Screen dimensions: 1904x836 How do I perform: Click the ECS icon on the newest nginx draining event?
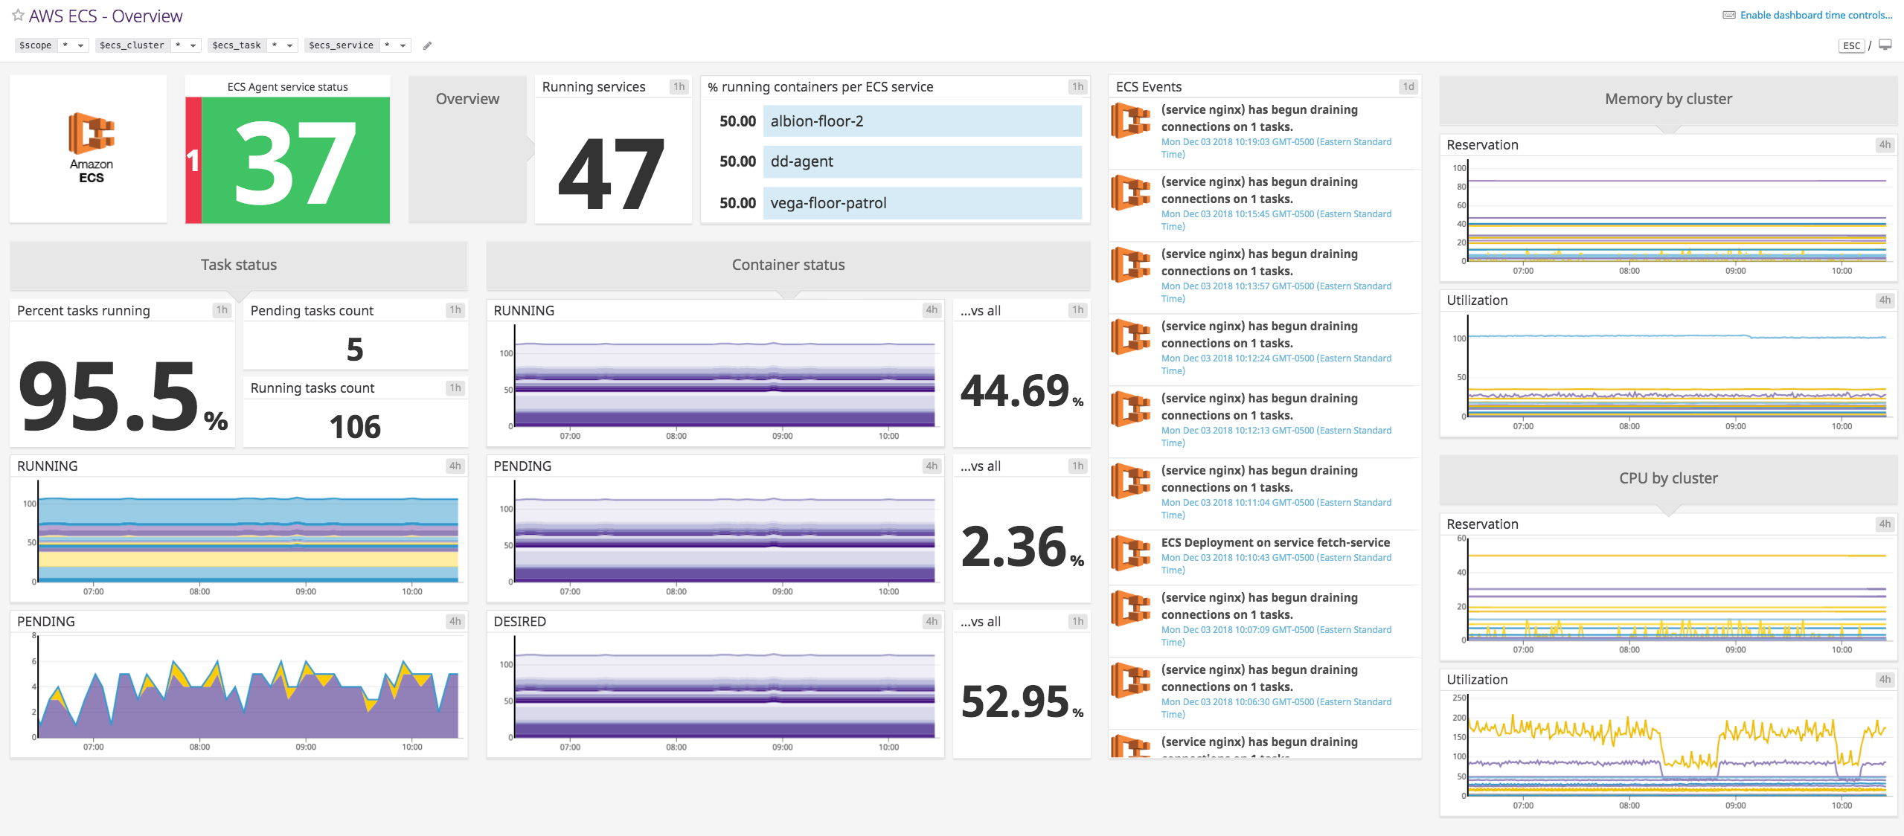pos(1130,121)
